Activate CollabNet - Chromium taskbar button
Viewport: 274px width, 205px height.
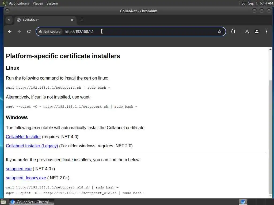32,202
